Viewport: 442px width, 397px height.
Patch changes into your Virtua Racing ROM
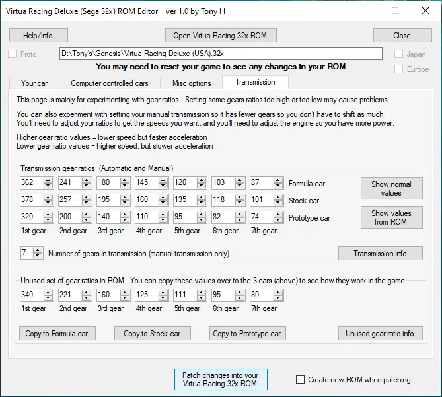pos(221,379)
